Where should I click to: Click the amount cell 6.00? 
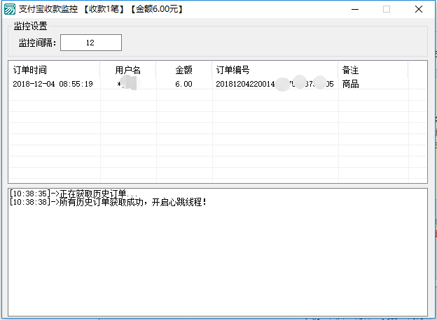pos(183,84)
